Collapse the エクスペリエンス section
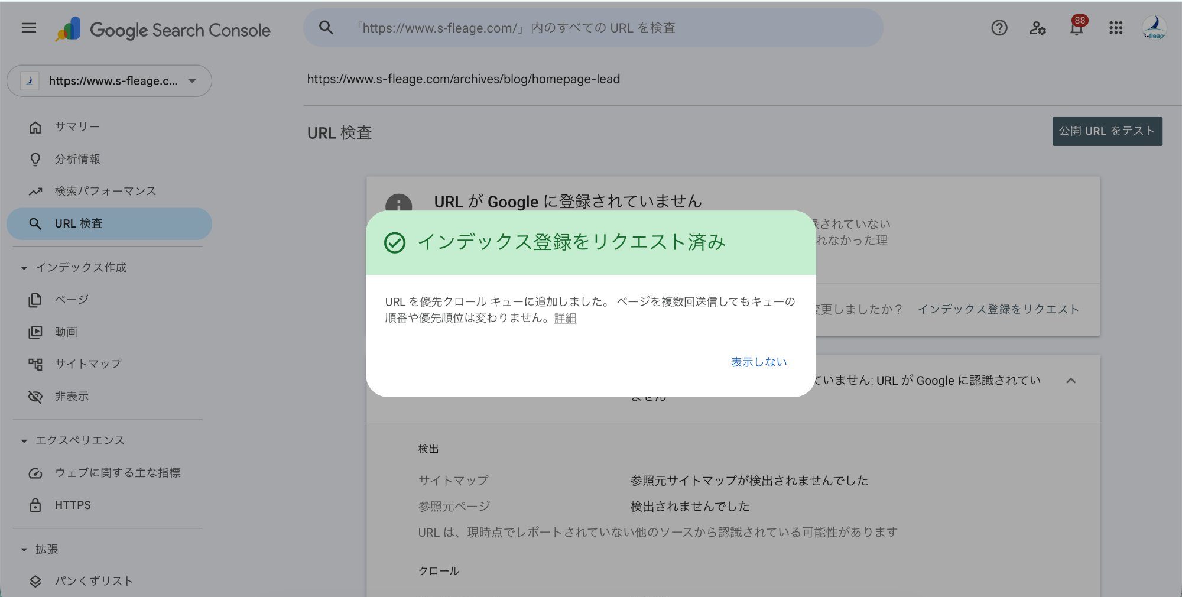The image size is (1182, 597). (23, 440)
